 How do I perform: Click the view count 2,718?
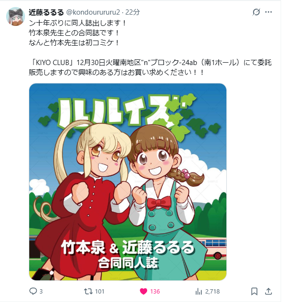[x=212, y=292]
